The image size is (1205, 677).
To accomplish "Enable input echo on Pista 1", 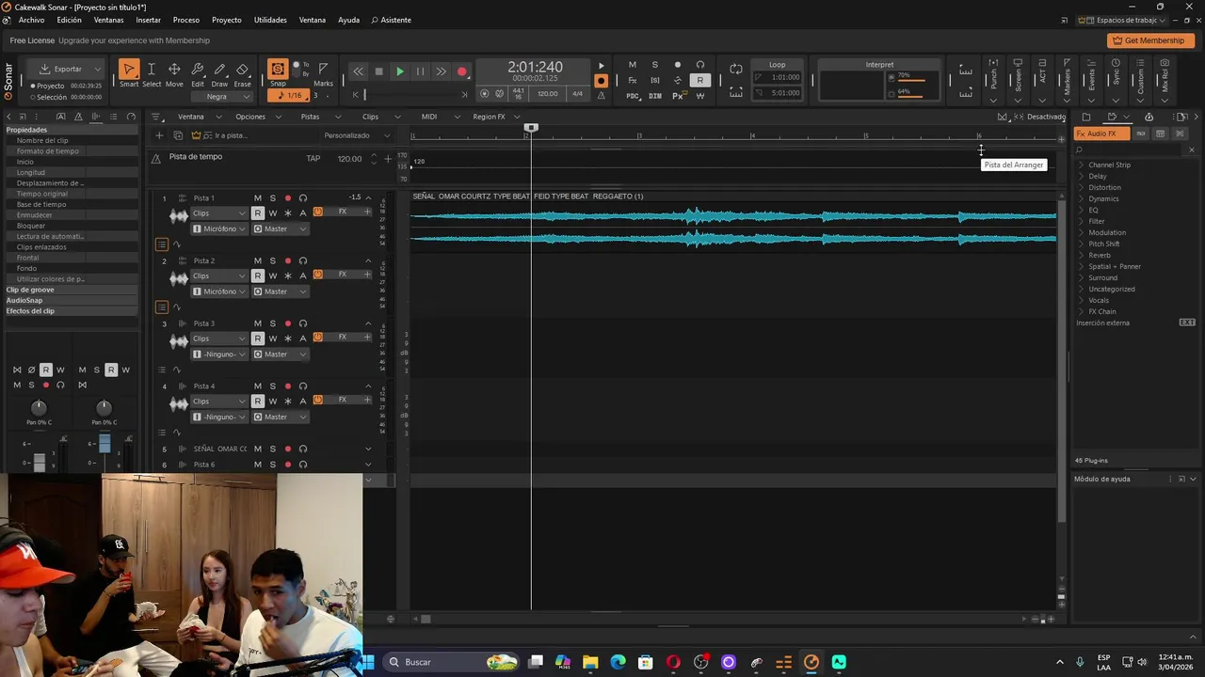I will click(303, 198).
